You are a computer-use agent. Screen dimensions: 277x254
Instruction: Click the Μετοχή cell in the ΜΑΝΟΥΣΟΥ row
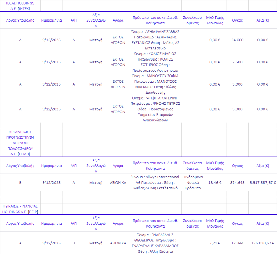pos(96,84)
